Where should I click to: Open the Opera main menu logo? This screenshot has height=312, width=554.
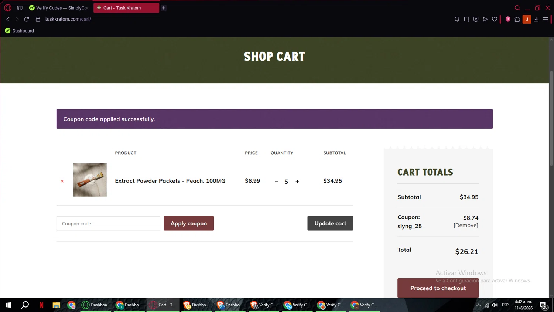point(8,8)
